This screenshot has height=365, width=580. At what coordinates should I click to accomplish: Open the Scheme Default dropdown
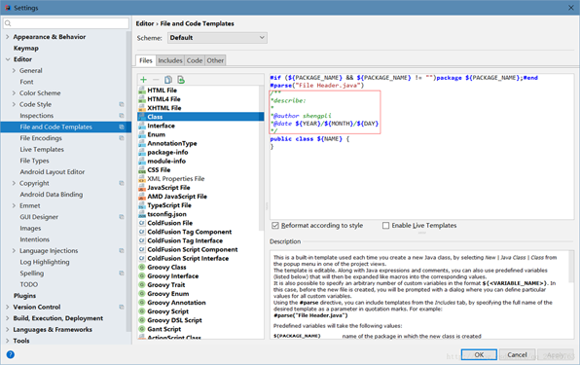click(x=218, y=38)
